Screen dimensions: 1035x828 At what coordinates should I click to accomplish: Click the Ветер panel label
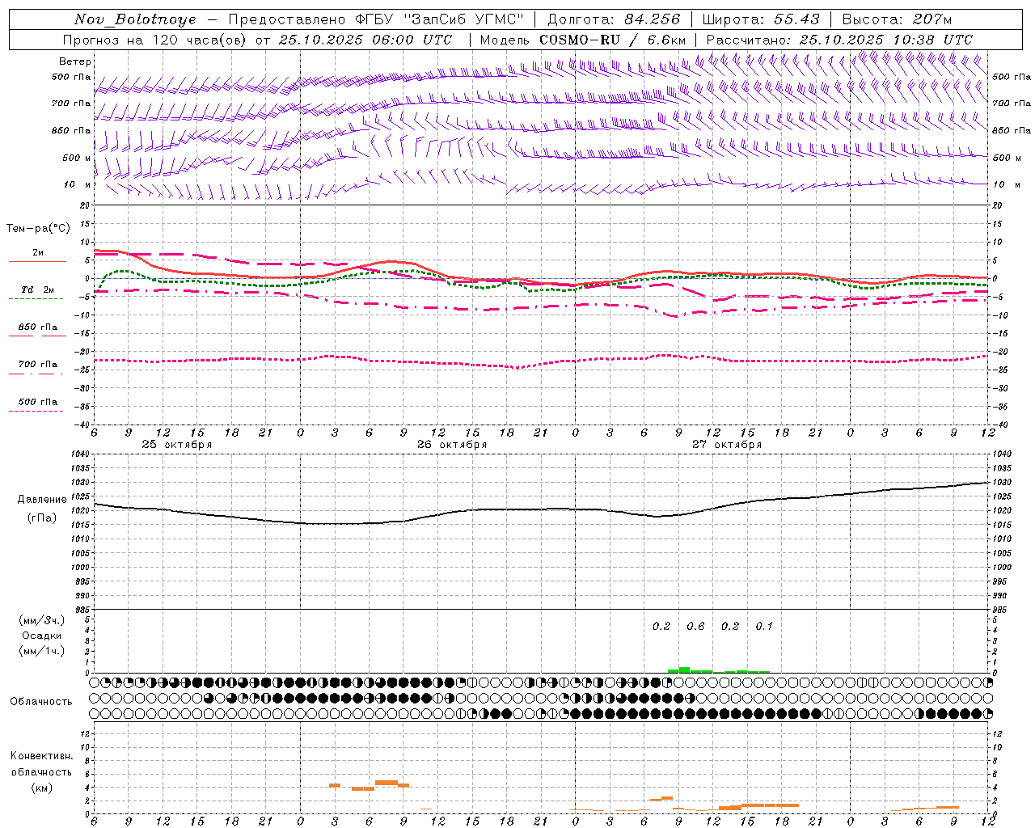click(x=75, y=61)
